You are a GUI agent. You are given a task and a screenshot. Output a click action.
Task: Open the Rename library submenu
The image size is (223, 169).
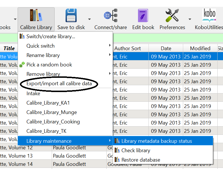point(65,55)
